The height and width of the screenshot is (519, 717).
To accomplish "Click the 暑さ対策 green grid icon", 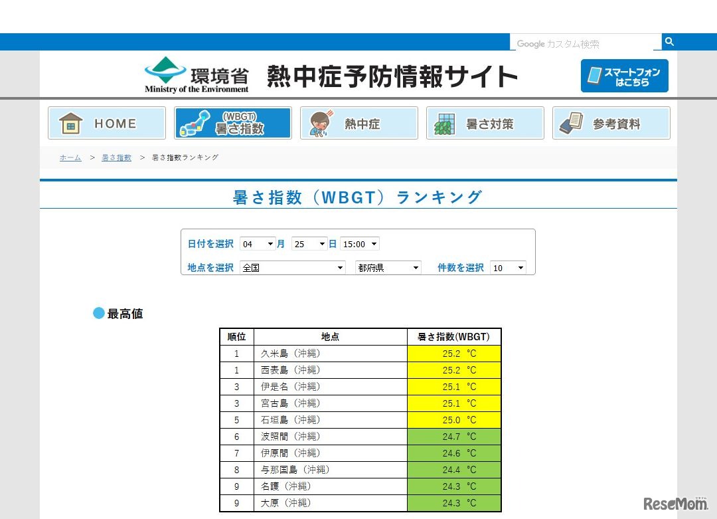I will pos(445,122).
